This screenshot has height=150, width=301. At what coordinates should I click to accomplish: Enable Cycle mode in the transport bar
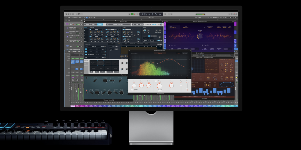coord(137,14)
